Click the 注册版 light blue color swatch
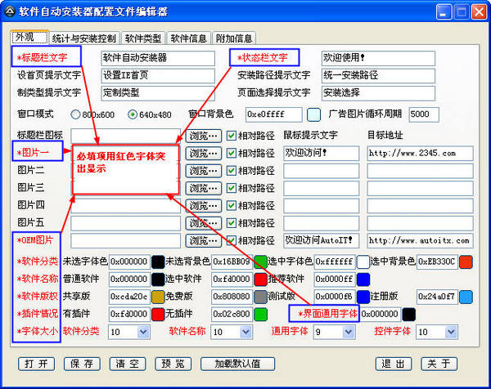Image resolution: width=491 pixels, height=389 pixels. 466,297
